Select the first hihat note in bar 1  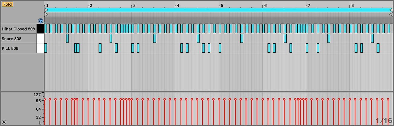point(46,29)
